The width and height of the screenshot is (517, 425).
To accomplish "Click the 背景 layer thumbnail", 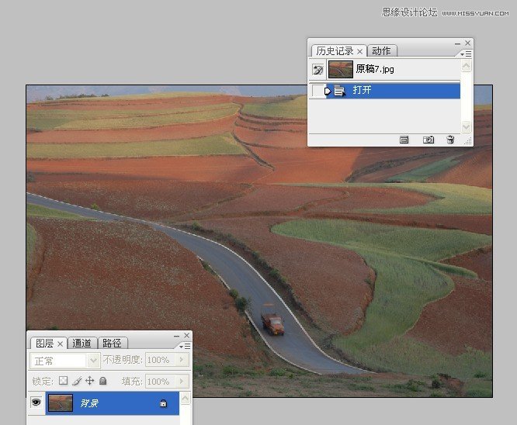I will [x=61, y=403].
